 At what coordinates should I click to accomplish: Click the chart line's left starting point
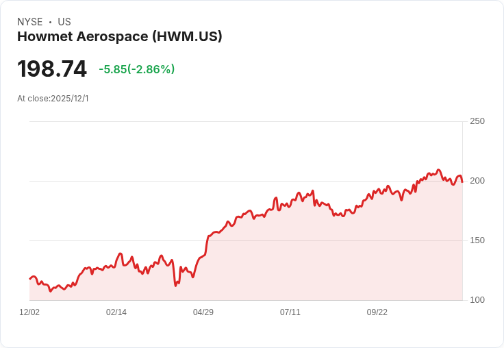coord(30,279)
